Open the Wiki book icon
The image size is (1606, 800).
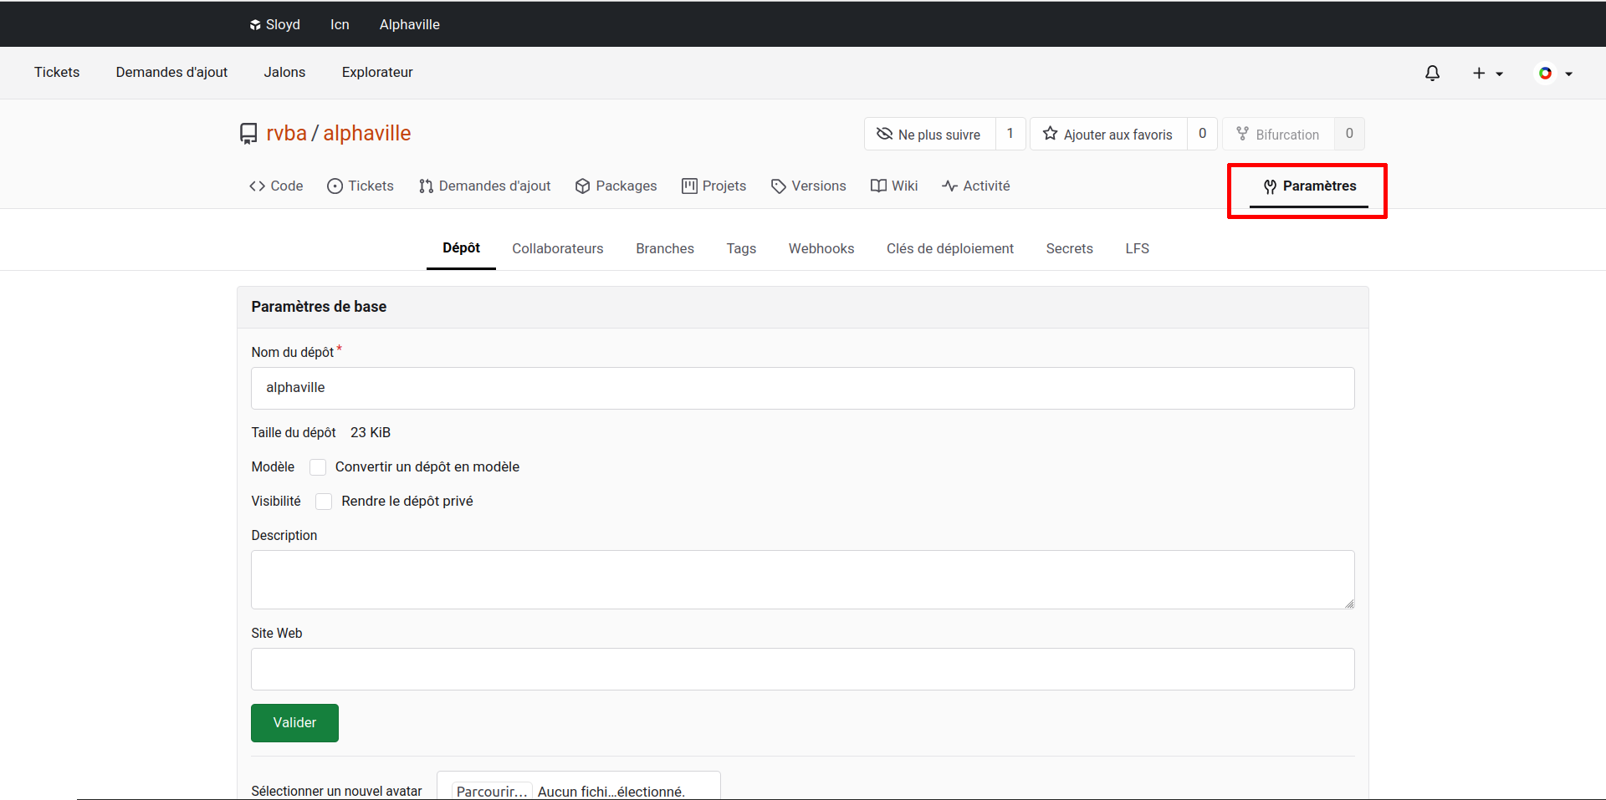coord(878,186)
